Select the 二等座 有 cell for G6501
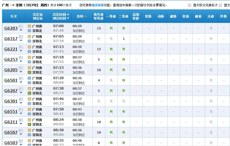Screen dimensions: 230x146 pos(124,80)
